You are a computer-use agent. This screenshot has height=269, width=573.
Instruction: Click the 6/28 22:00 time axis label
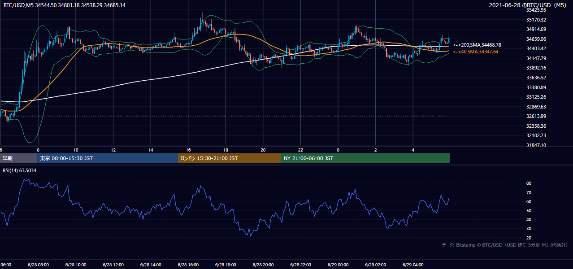click(x=300, y=265)
